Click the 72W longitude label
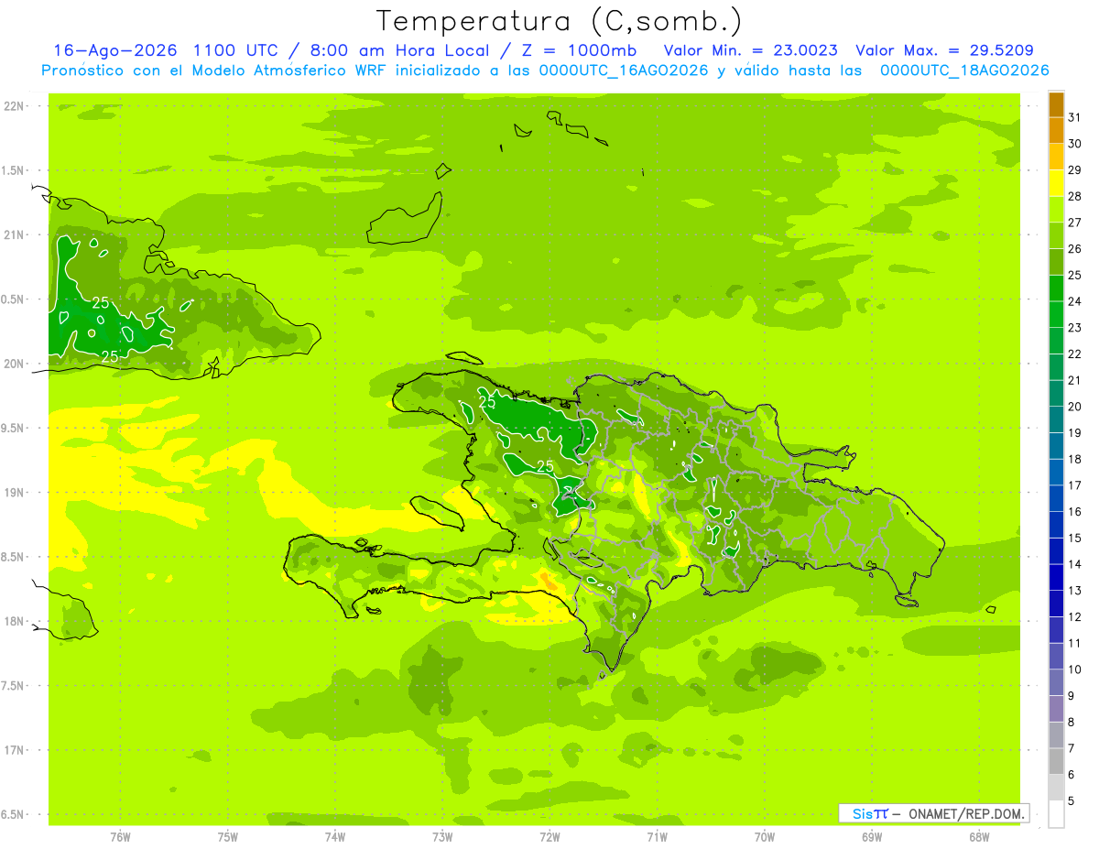Viewport: 1099px width, 849px height. tap(549, 837)
